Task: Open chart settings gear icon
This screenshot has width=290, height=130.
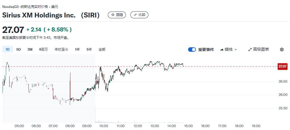Action: click(x=282, y=50)
